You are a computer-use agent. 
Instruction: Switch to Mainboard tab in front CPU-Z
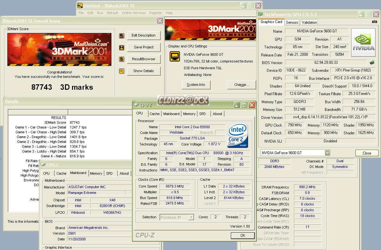coord(171,114)
